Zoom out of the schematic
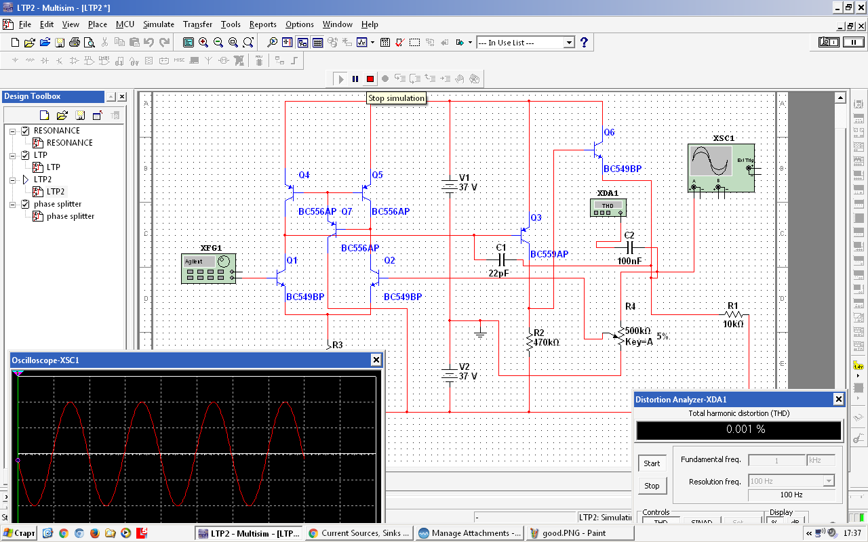The width and height of the screenshot is (868, 542). (x=218, y=42)
